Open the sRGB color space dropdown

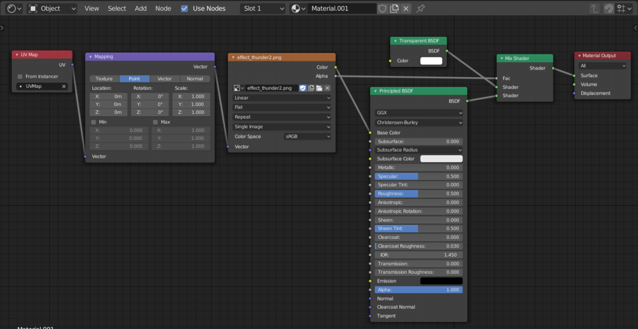point(308,137)
